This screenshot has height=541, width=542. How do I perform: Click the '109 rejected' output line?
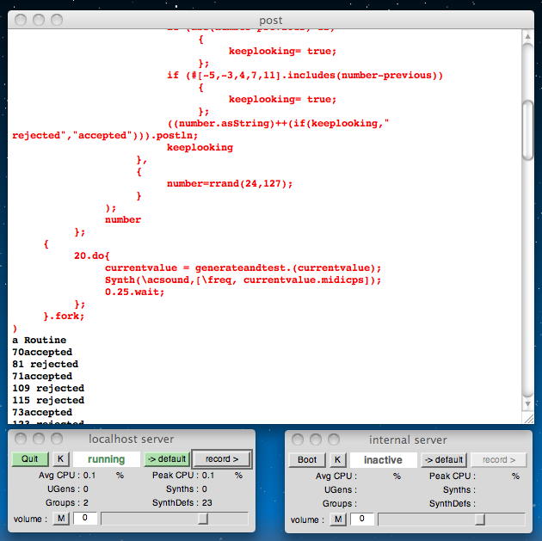tap(48, 388)
